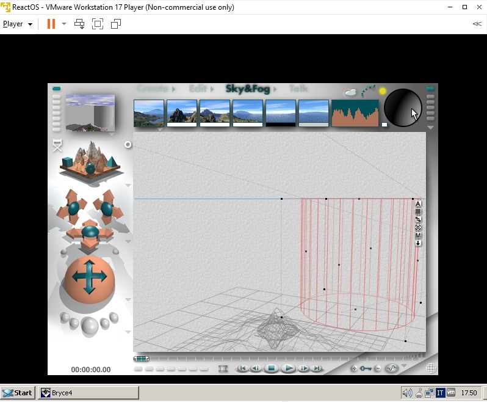Open the Create palette tab
Viewport: 487px width, 402px height.
coord(153,89)
